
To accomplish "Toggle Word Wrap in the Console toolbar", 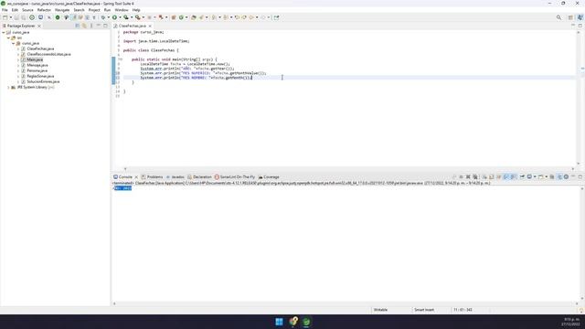I will click(x=498, y=176).
